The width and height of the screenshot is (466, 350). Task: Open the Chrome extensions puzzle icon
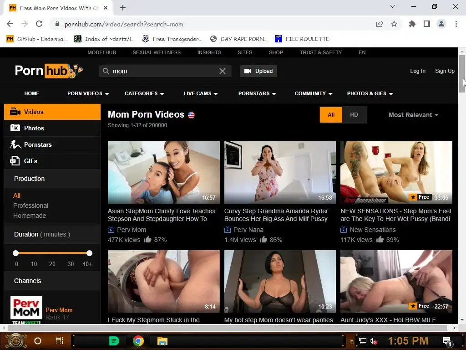pyautogui.click(x=412, y=24)
